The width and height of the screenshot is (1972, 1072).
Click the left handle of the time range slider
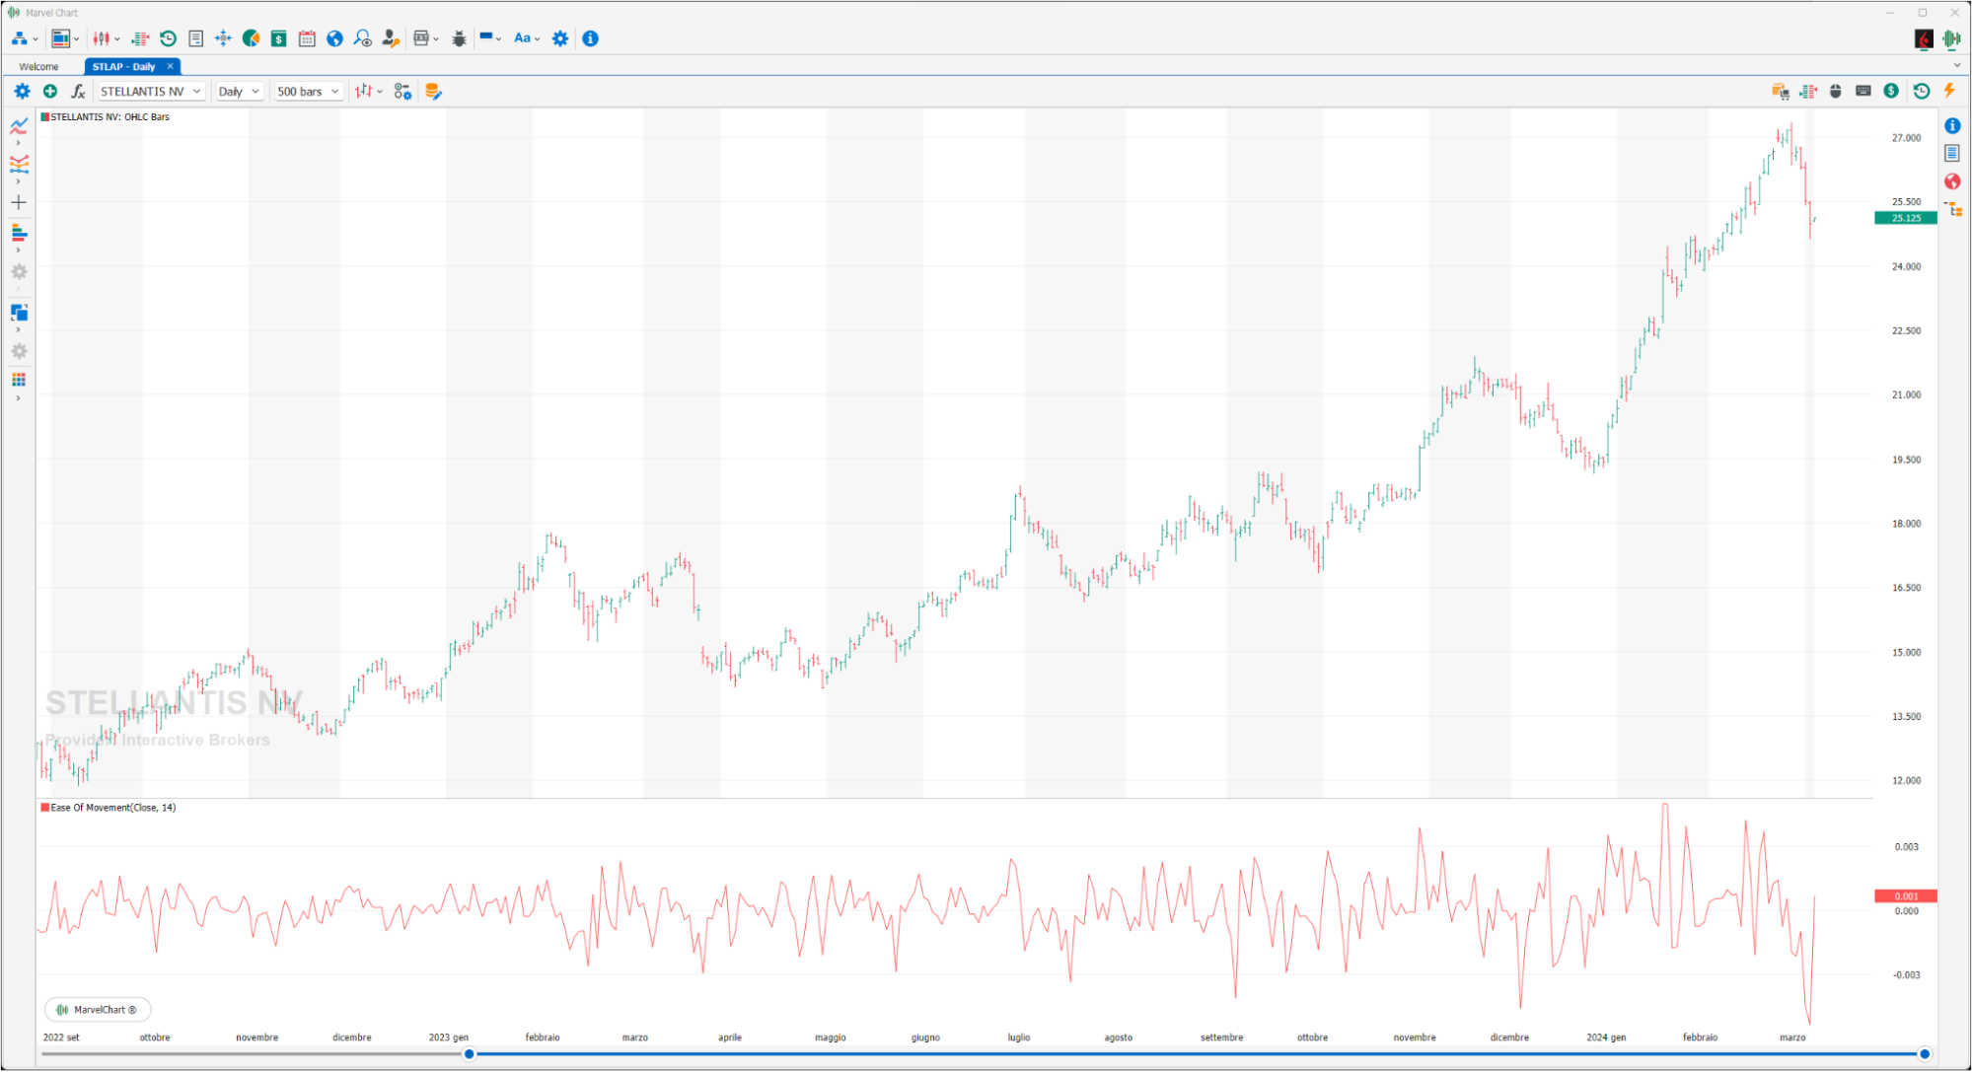pyautogui.click(x=470, y=1054)
